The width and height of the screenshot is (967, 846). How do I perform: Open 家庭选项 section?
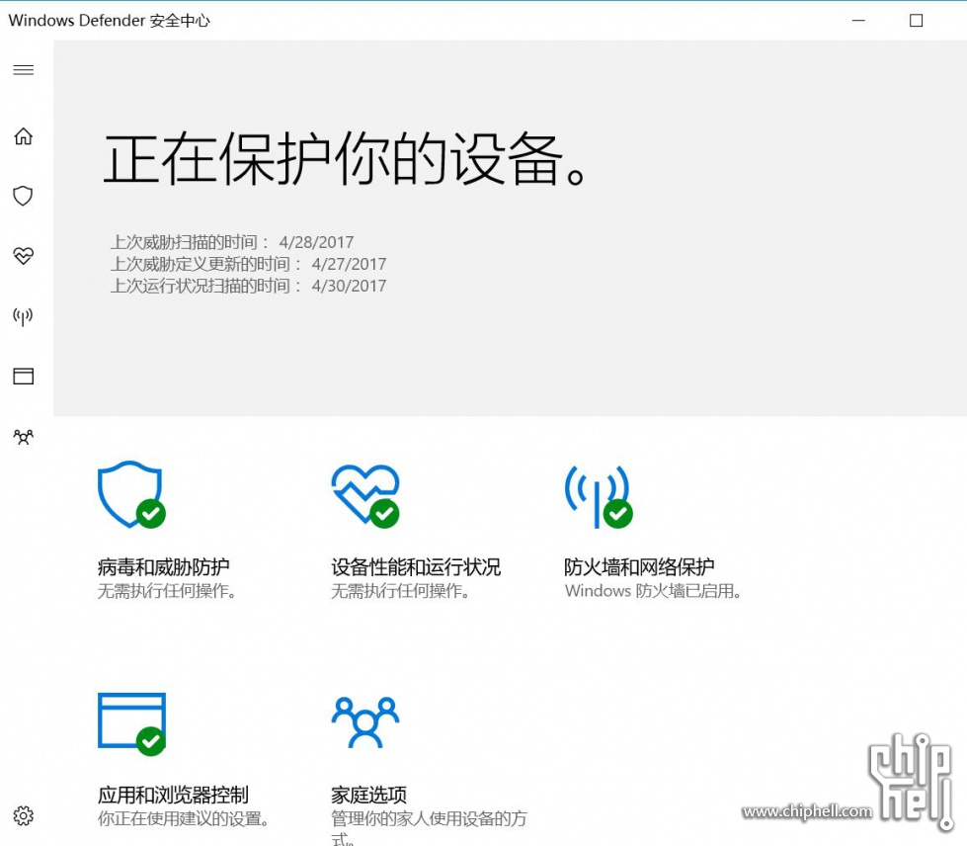pyautogui.click(x=368, y=795)
